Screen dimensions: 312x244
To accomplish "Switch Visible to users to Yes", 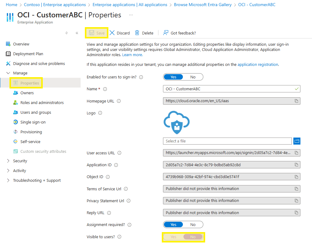I will [x=173, y=237].
